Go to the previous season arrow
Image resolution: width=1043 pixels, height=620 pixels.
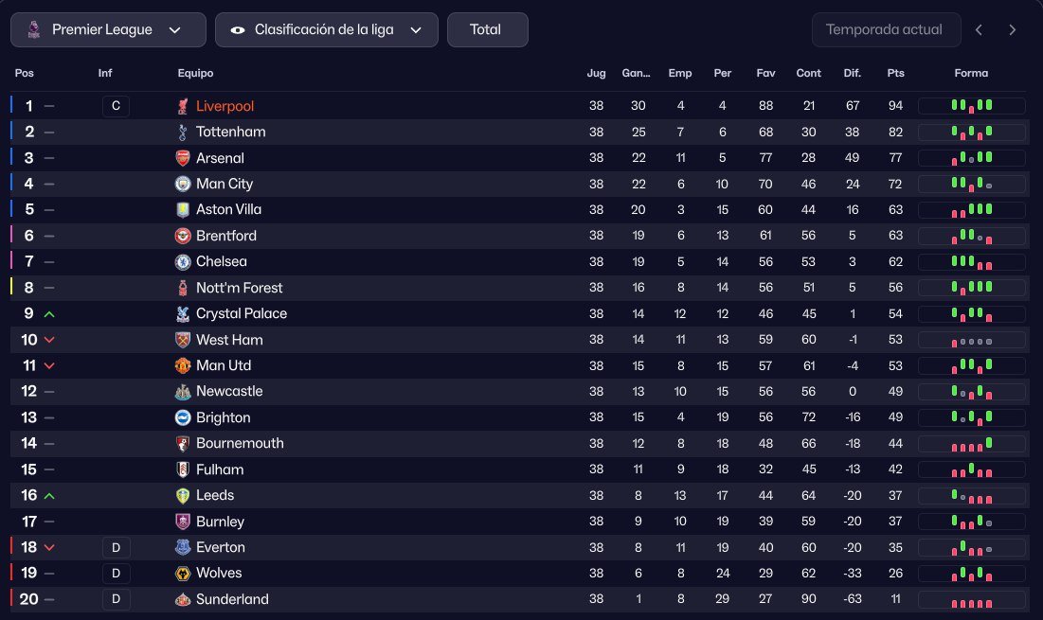[979, 29]
